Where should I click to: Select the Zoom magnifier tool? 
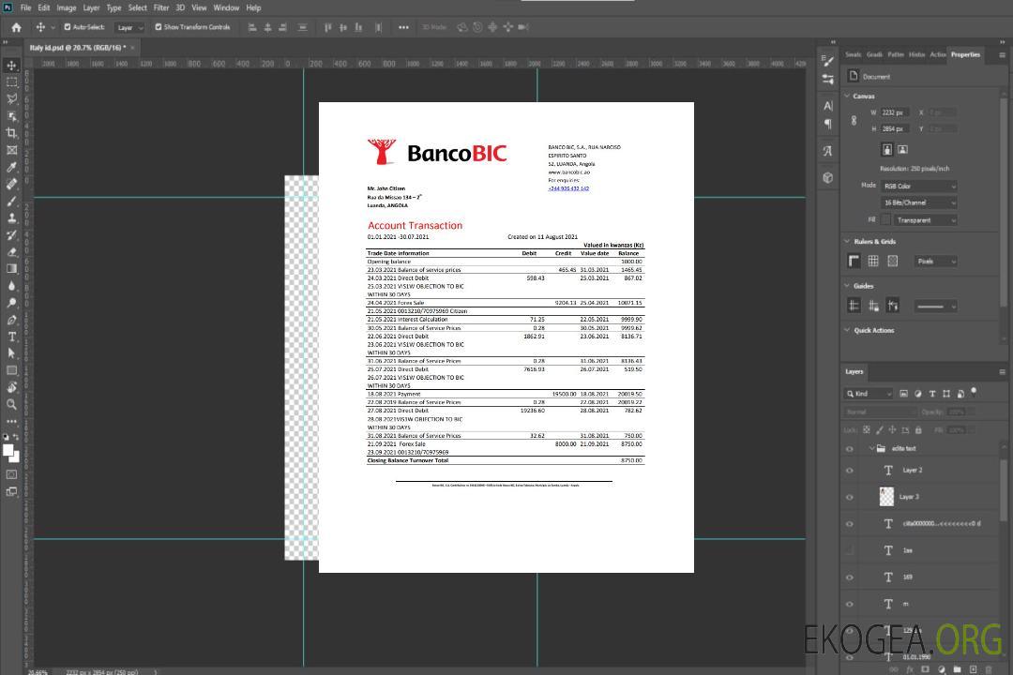coord(11,404)
